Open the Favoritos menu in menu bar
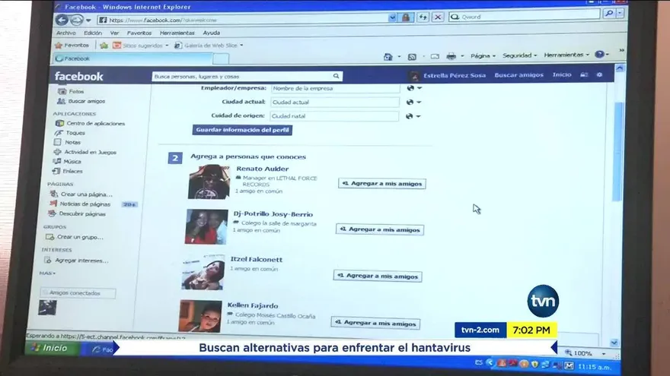Screen dimensions: 670x376 [139, 33]
